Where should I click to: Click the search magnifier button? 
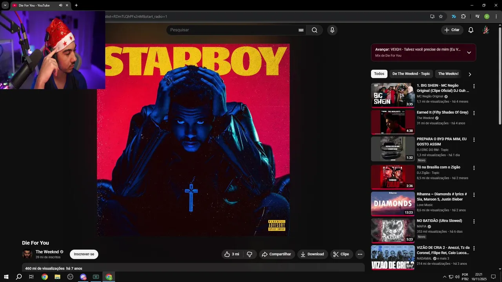(x=315, y=30)
